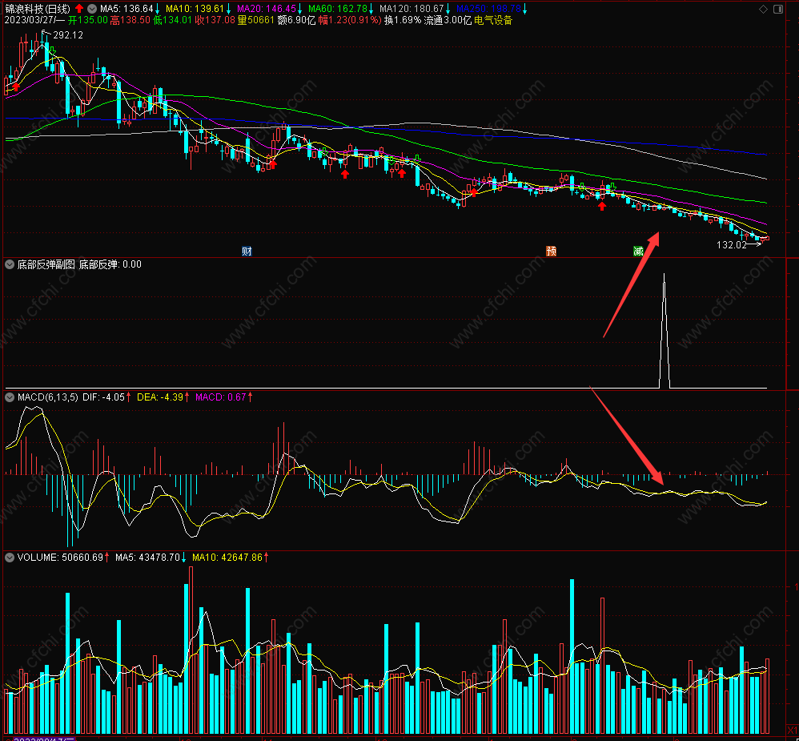Screen dimensions: 799x741
Task: Click the volume MA5: 43478.70 label
Action: [147, 558]
